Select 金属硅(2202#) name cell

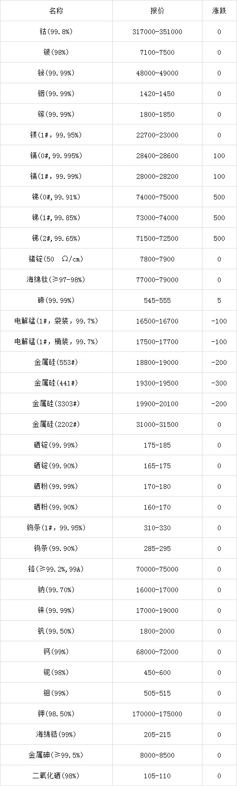click(56, 424)
